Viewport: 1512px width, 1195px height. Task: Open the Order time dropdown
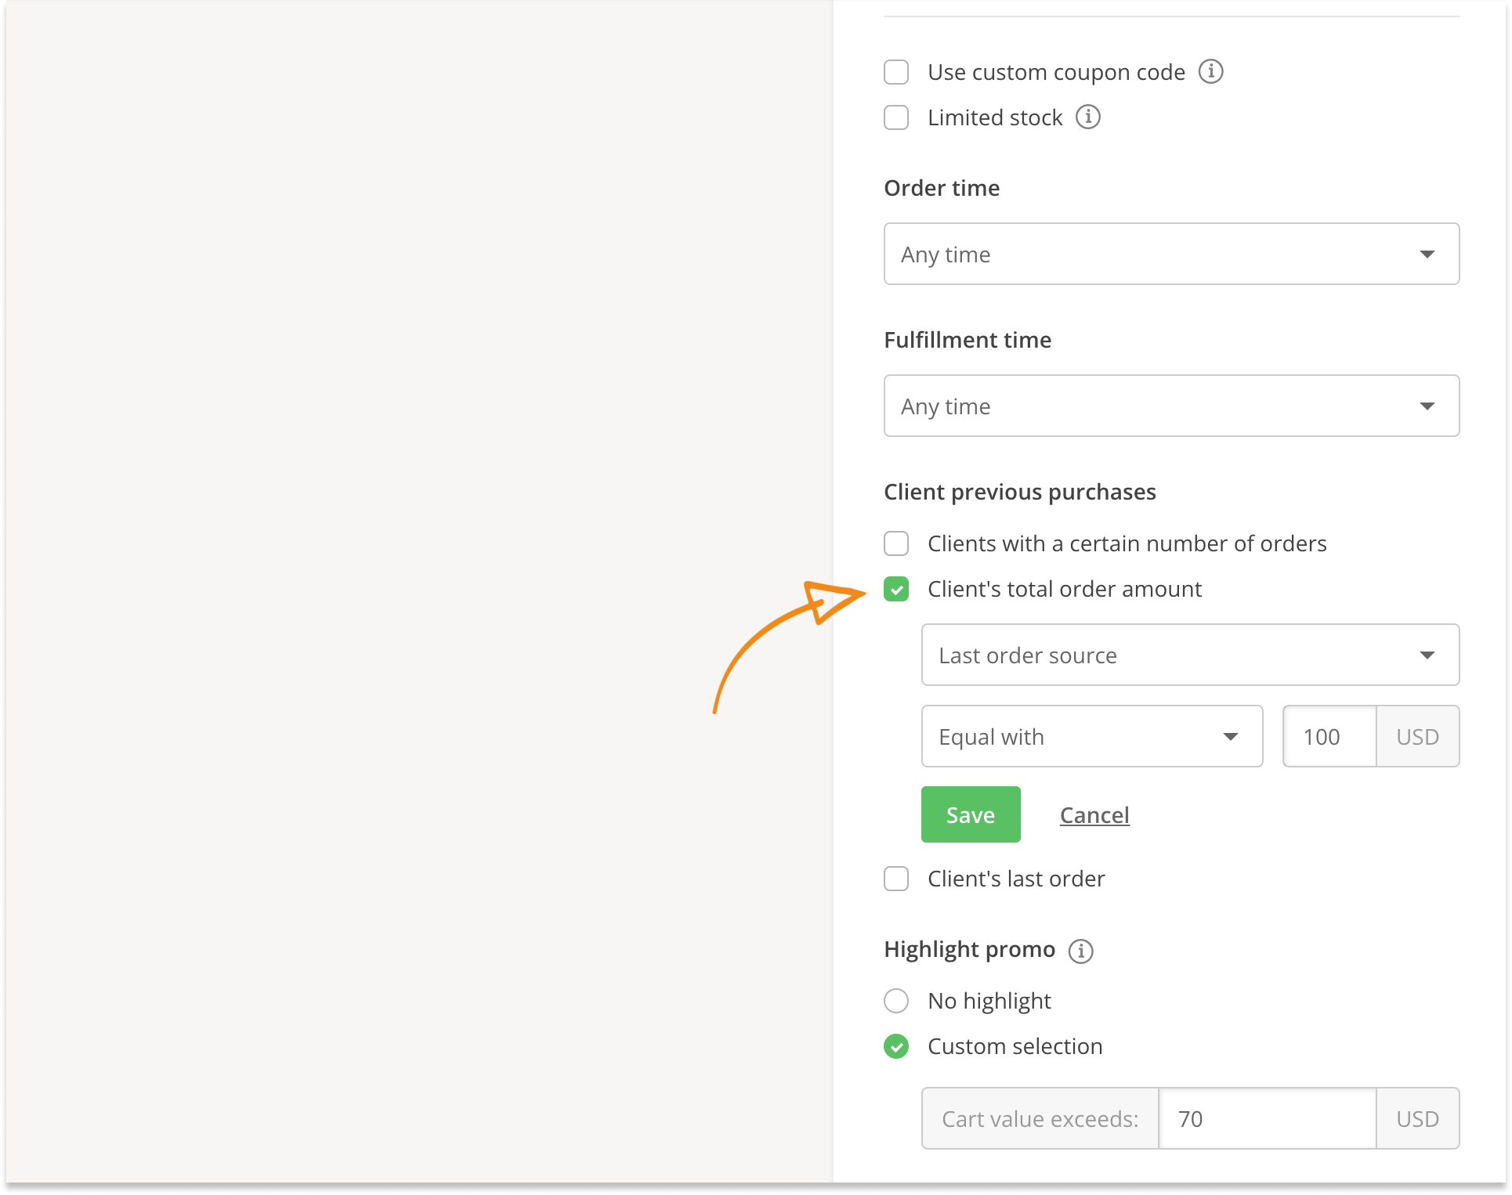[x=1170, y=254]
